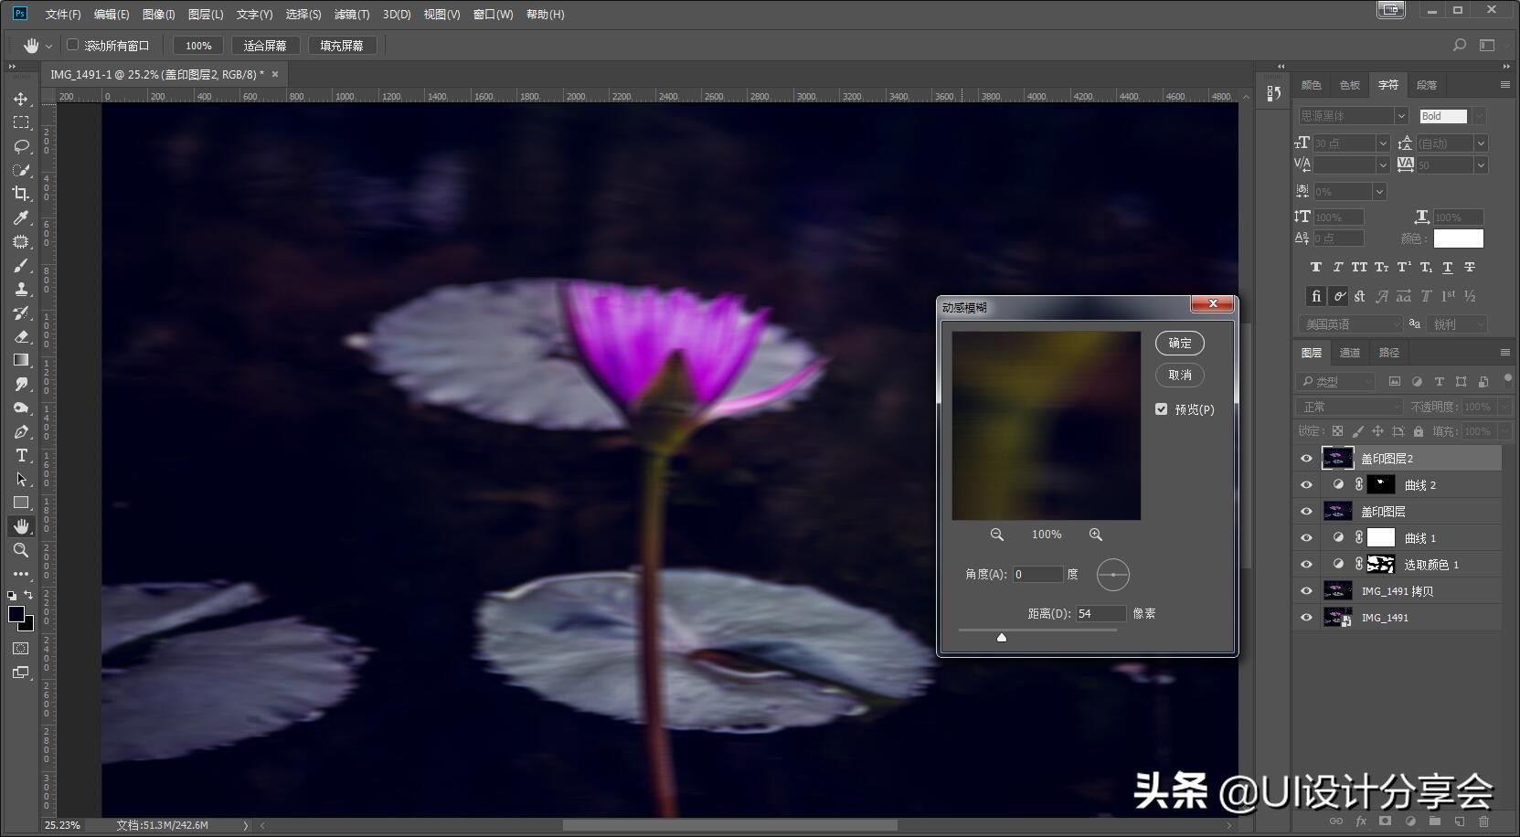1520x837 pixels.
Task: Click 确定 in Motion Blur dialog
Action: (x=1179, y=344)
